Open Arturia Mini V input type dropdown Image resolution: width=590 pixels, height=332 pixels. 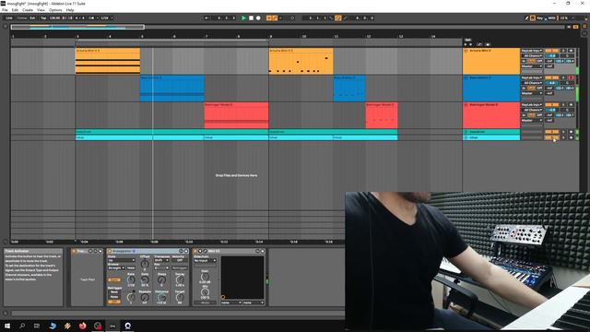point(532,51)
